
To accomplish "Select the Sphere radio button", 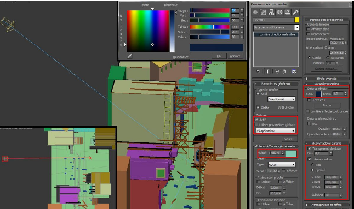I will (313, 170).
